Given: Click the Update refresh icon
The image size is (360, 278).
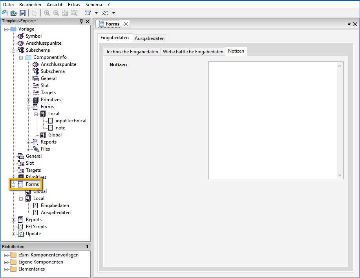Looking at the screenshot, I should 21,234.
